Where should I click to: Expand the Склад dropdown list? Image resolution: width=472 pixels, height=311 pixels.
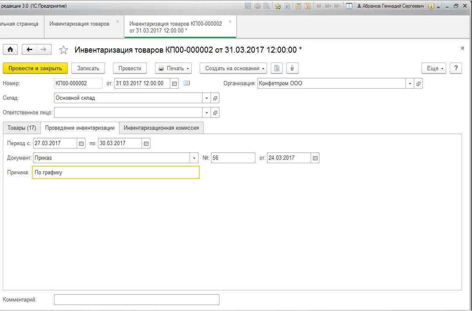click(x=207, y=98)
